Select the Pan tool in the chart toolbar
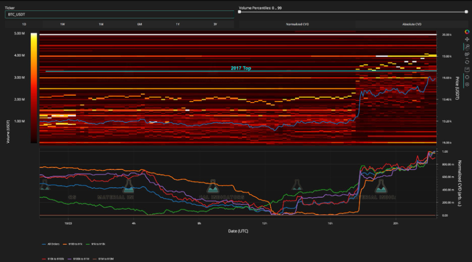The width and height of the screenshot is (472, 262). [467, 39]
